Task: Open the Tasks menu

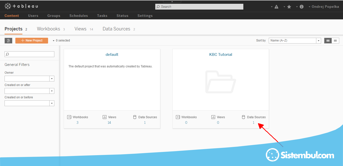Action: 102,16
